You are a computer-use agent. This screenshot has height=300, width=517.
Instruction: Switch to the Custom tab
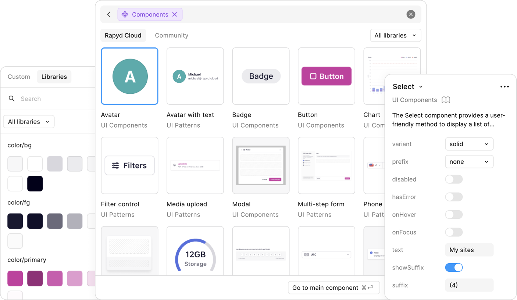coord(19,77)
